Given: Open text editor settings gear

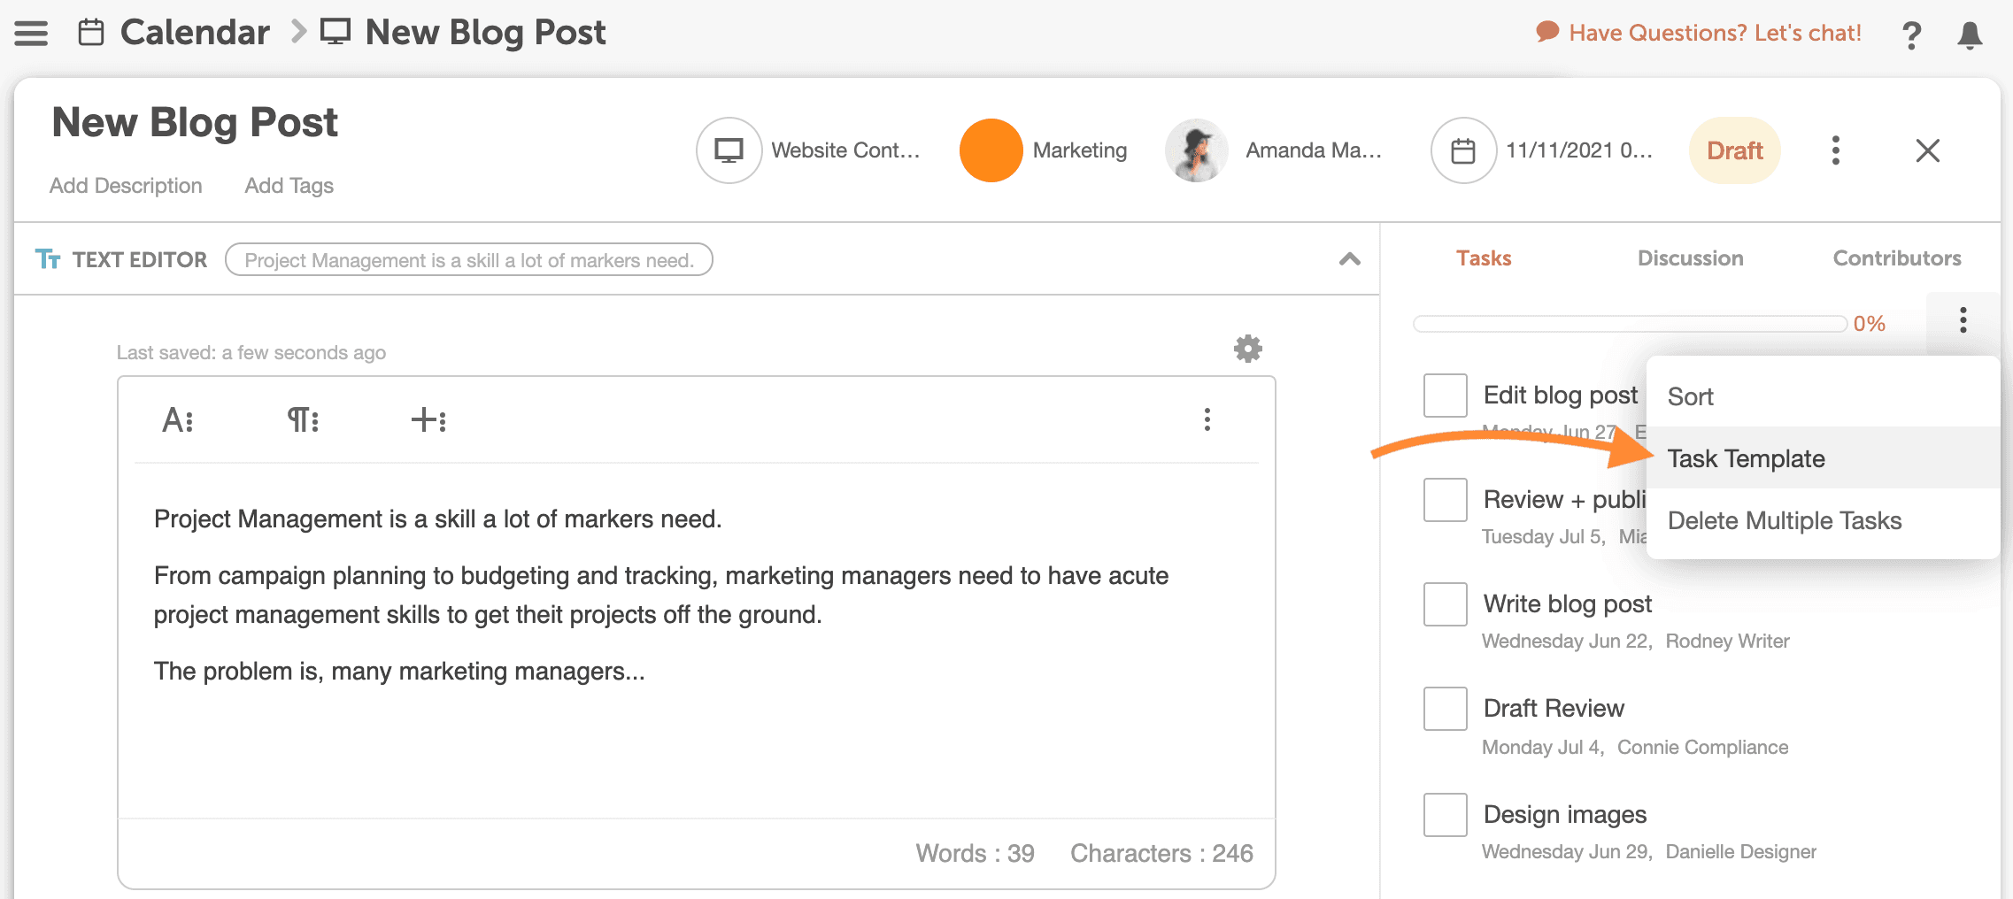Looking at the screenshot, I should pyautogui.click(x=1248, y=349).
